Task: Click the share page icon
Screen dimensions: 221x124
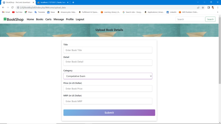Action: (198, 7)
